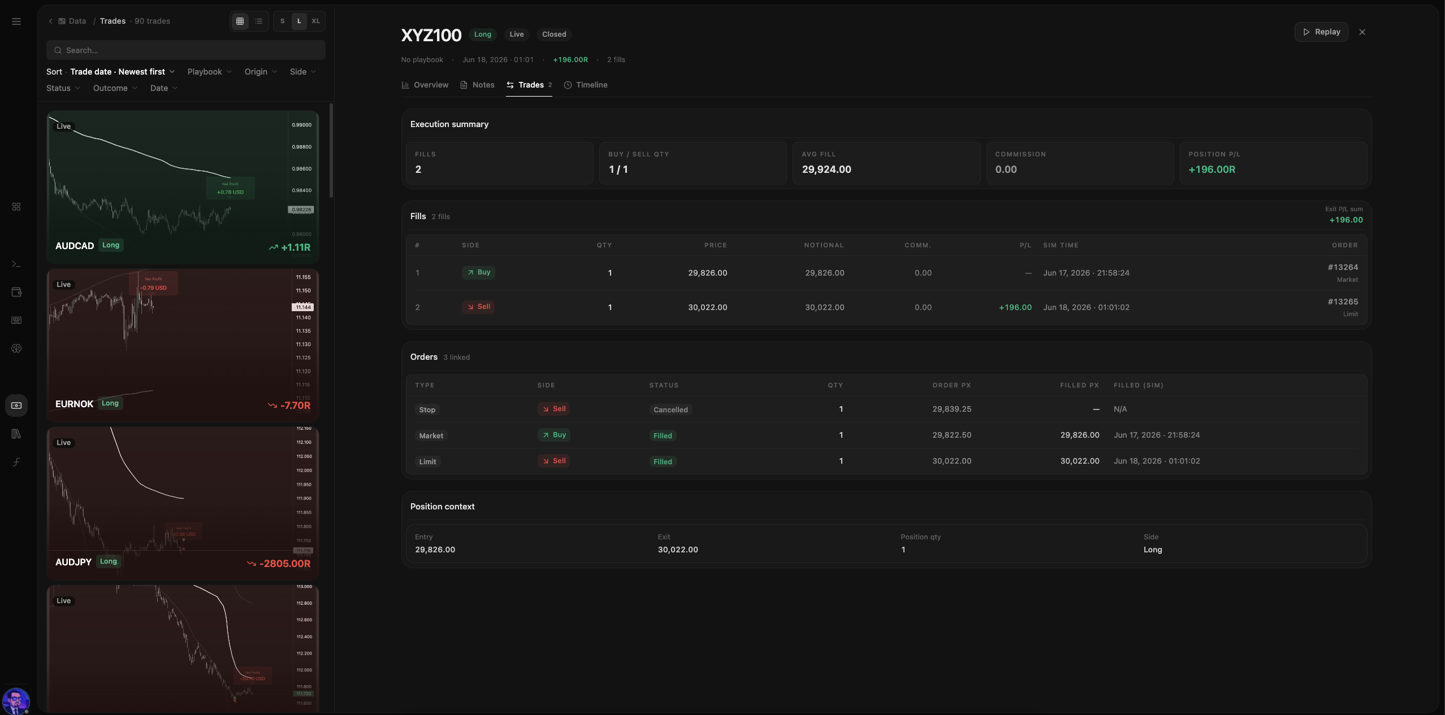Open the Side filter dropdown
The image size is (1445, 715).
point(303,72)
